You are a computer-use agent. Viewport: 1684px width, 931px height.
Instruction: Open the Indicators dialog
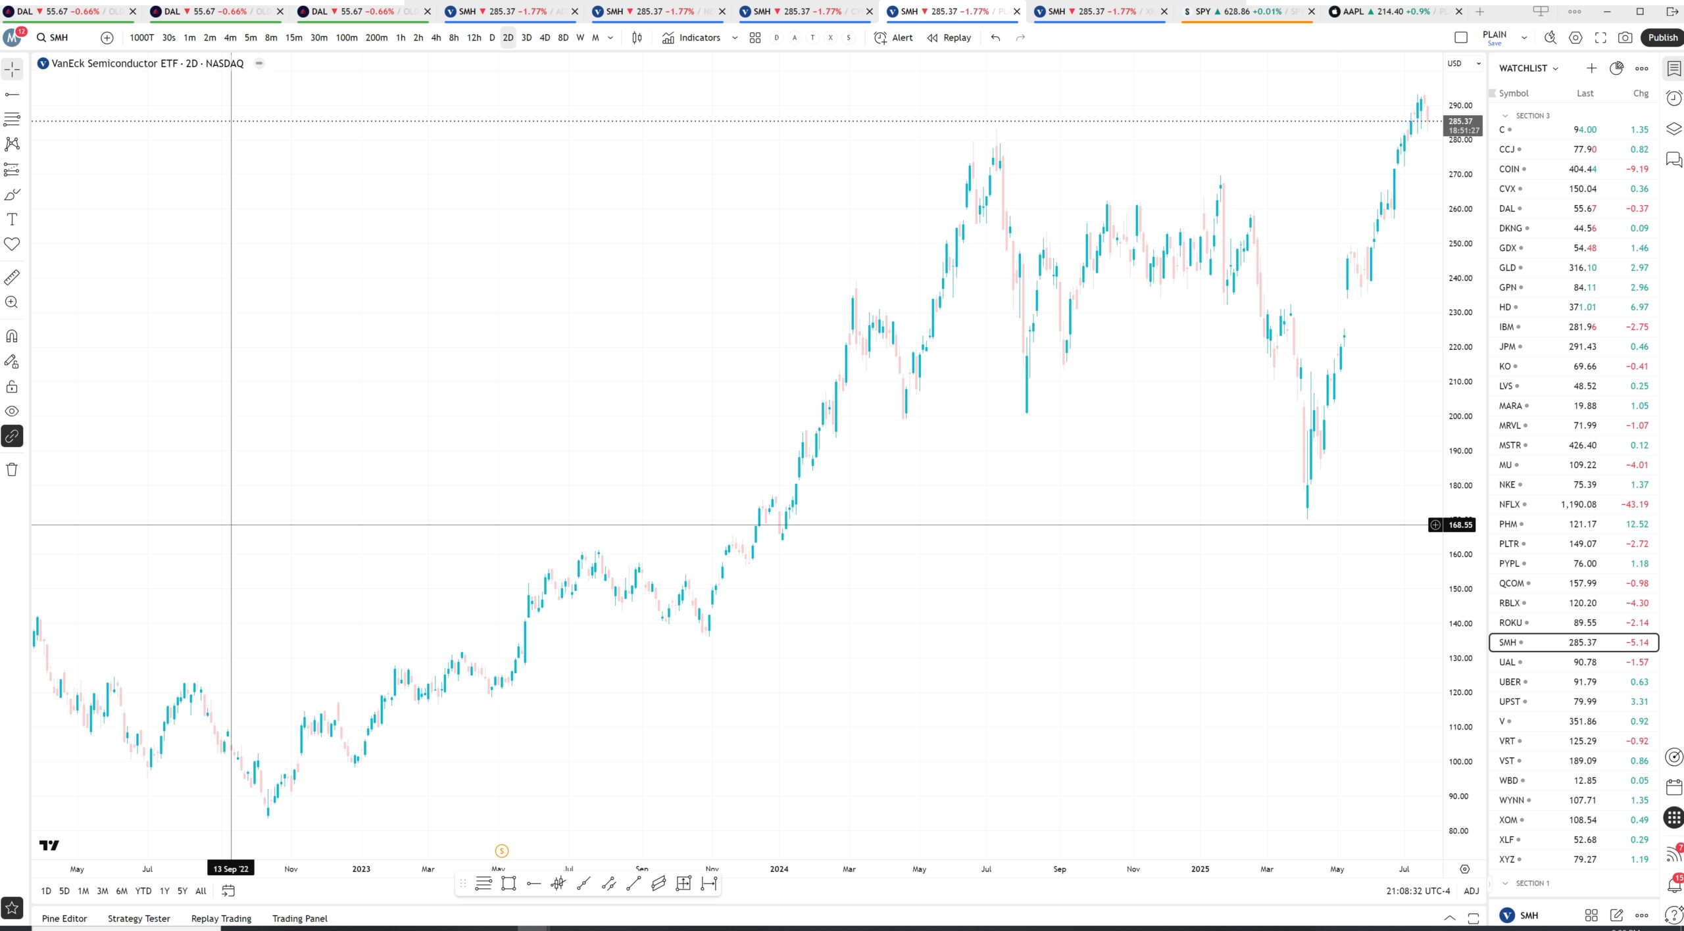[x=691, y=37]
